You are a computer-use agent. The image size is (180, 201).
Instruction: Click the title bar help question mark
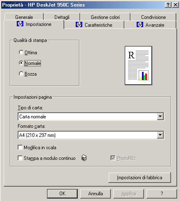pos(168,5)
